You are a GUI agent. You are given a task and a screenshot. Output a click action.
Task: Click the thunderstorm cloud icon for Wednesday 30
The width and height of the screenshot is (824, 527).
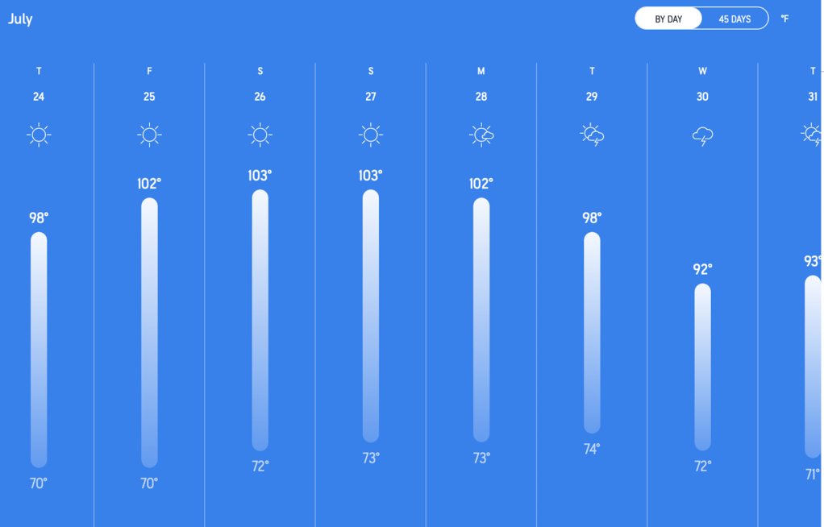(x=702, y=137)
